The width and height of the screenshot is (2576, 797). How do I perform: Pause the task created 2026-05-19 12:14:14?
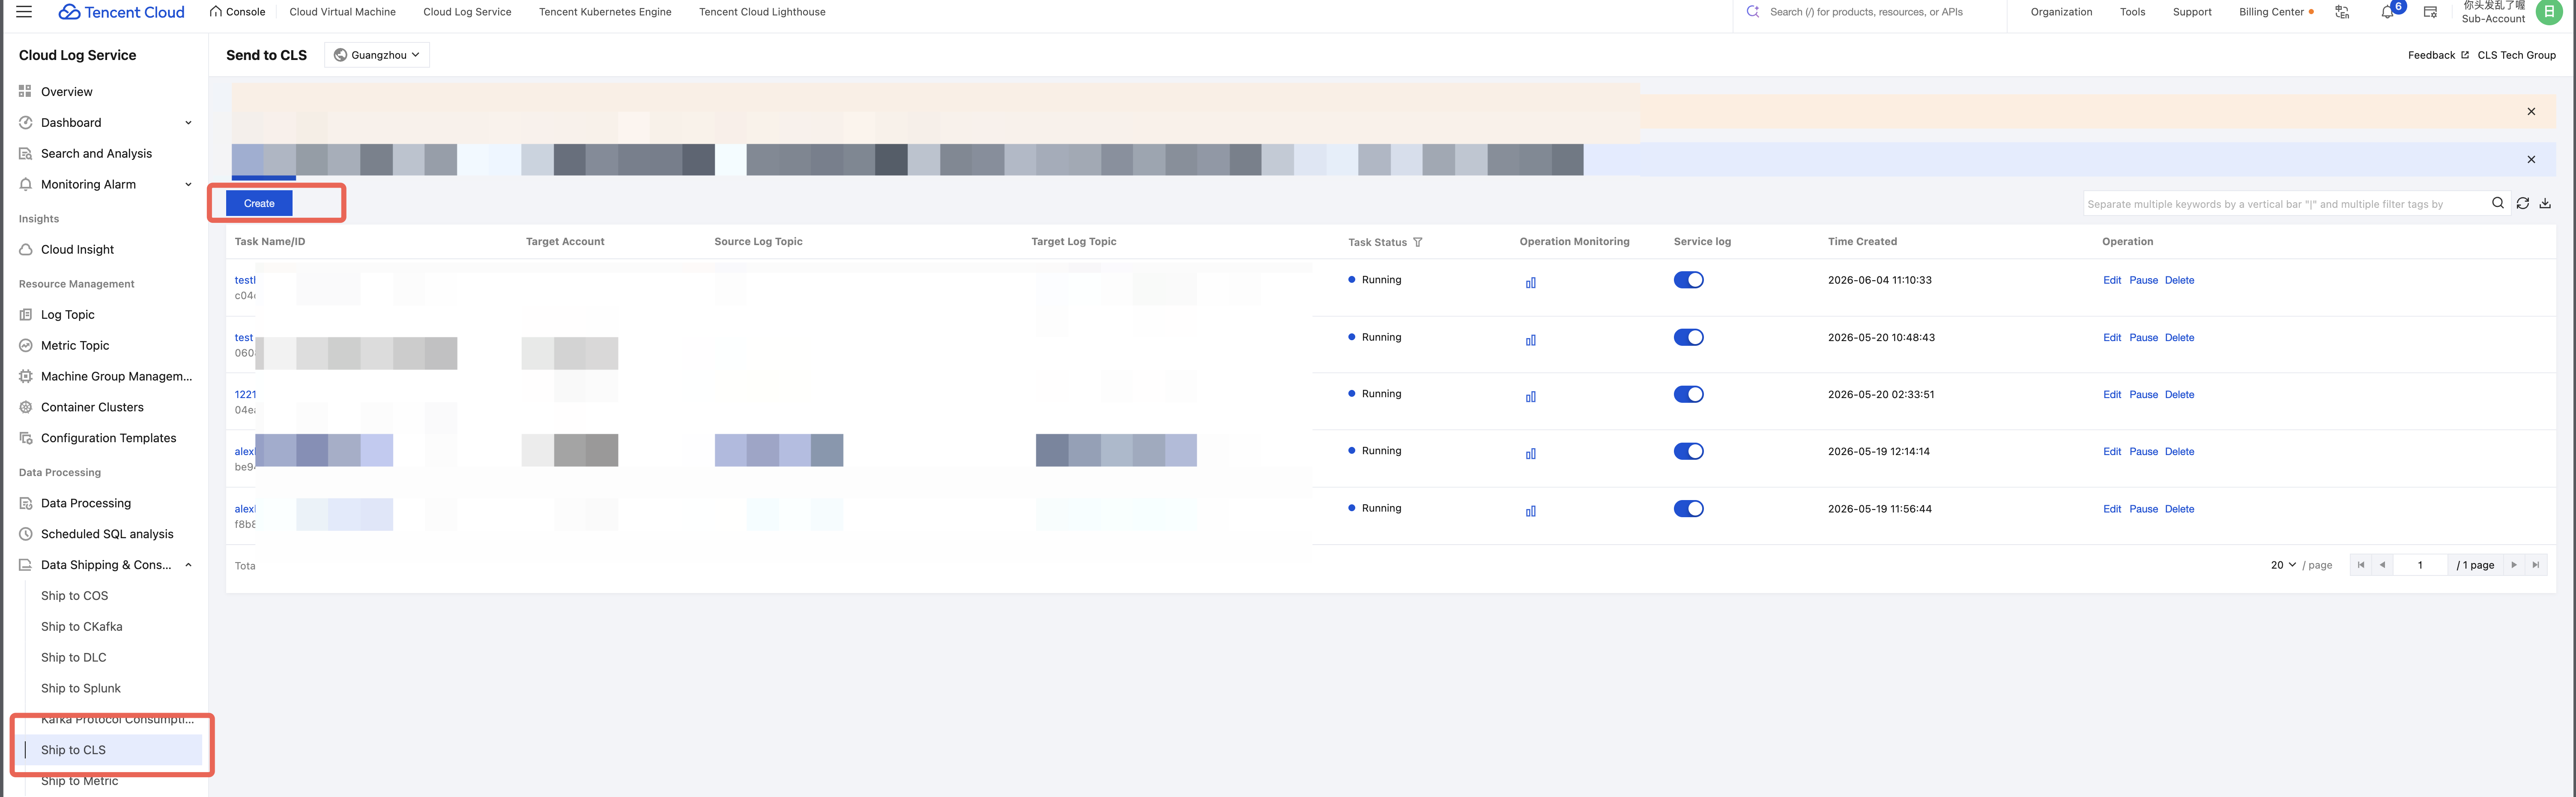tap(2143, 452)
